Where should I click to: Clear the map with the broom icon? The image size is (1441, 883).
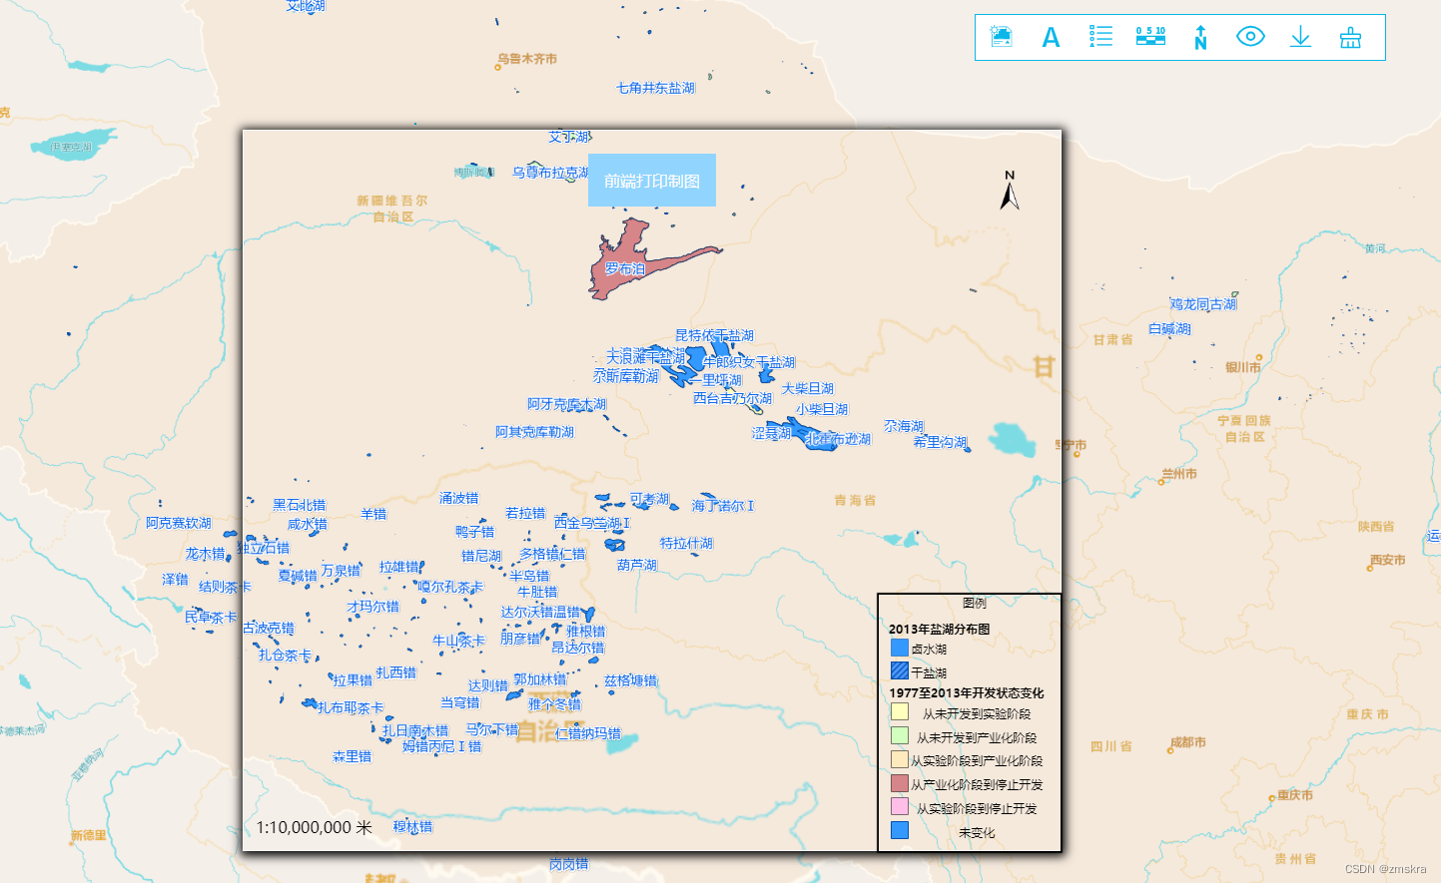click(1349, 37)
